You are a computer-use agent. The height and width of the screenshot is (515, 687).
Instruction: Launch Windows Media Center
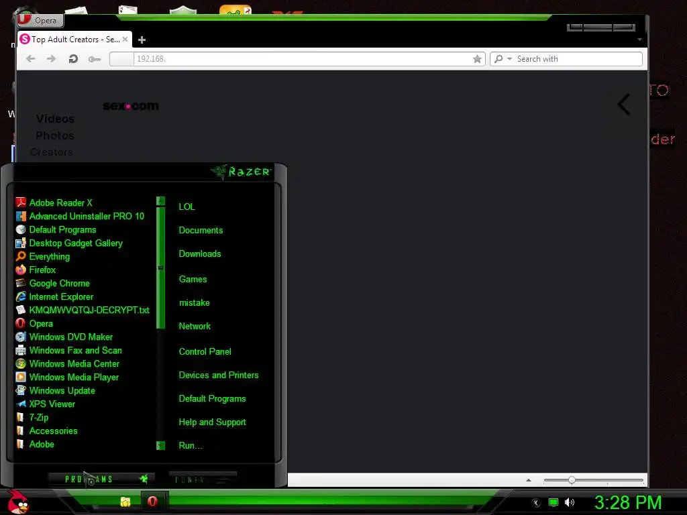click(68, 364)
